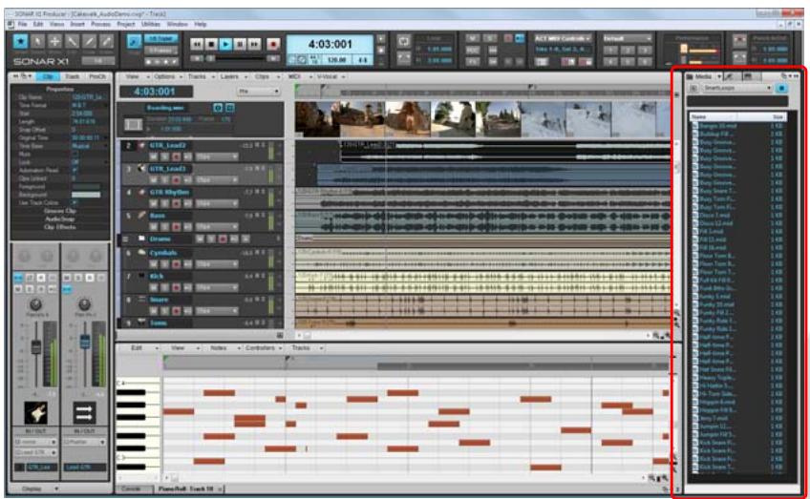
Task: Arm the Kick track for recording
Action: (x=176, y=287)
